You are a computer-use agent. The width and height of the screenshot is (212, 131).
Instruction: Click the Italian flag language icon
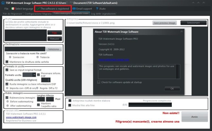[13, 9]
